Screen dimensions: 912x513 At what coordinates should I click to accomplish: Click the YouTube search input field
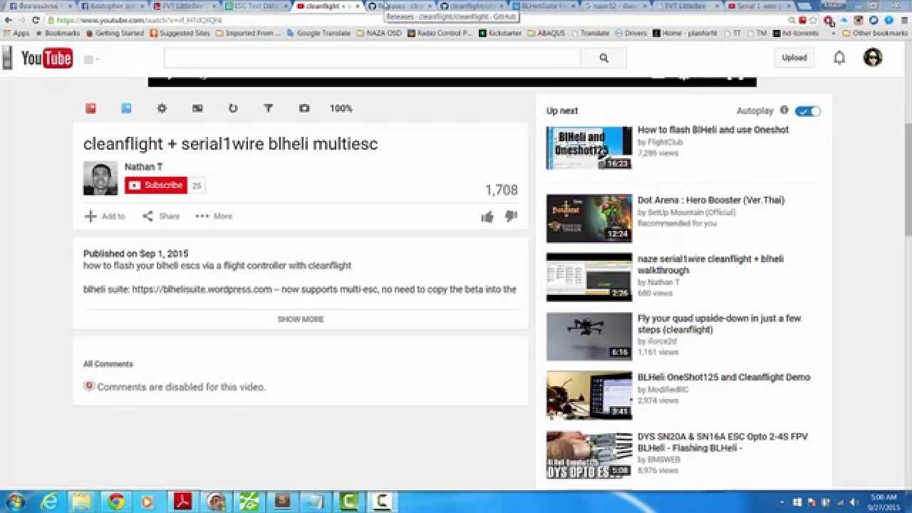373,58
